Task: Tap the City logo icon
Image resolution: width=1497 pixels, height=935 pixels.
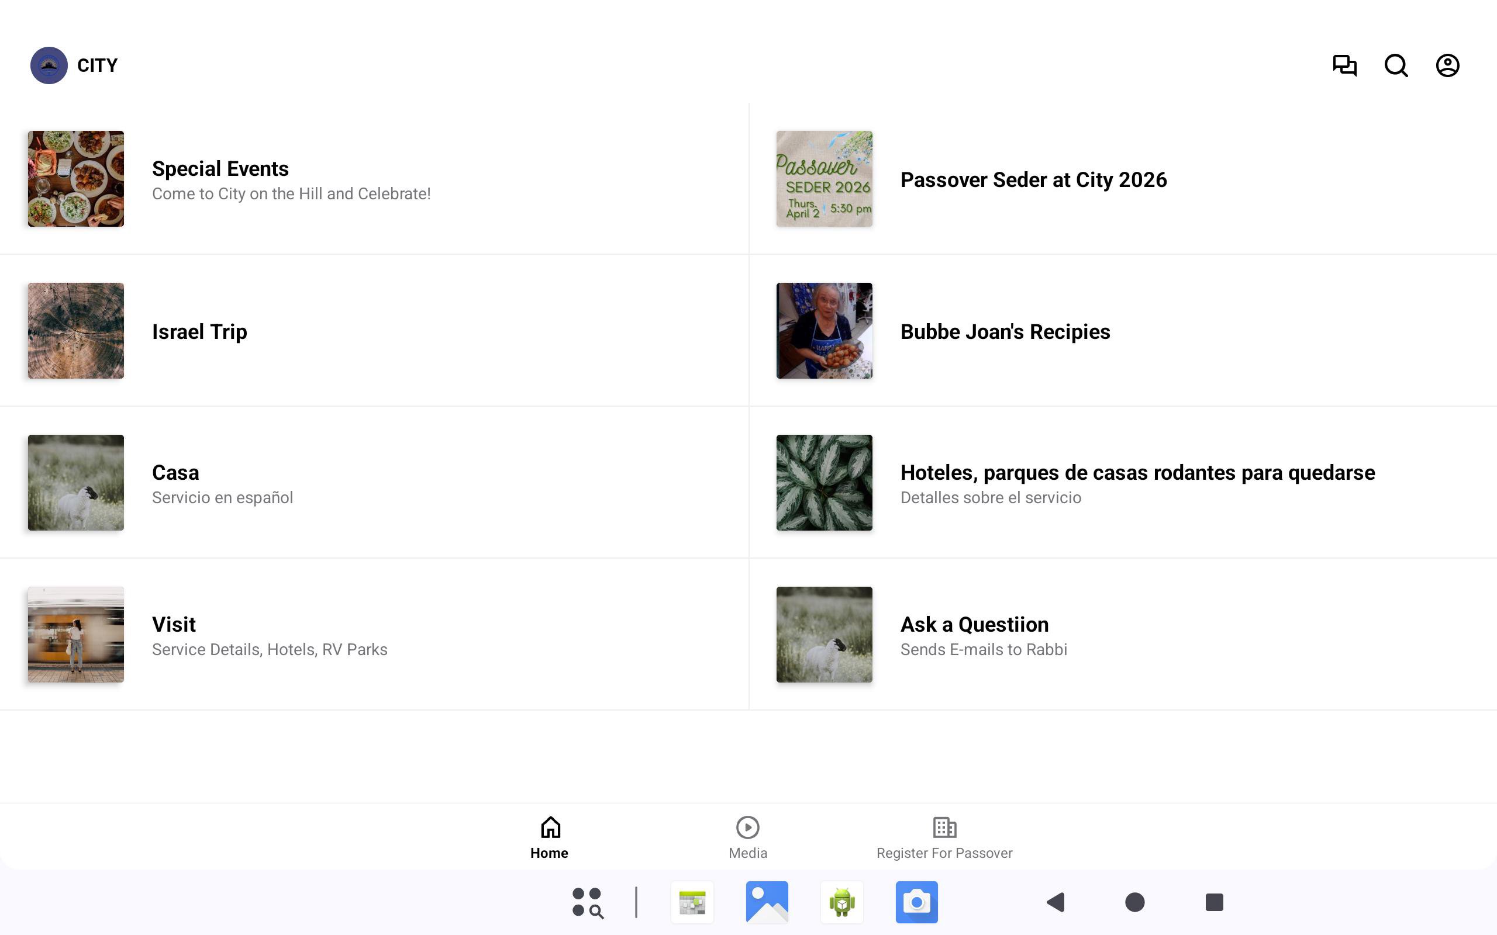Action: (49, 65)
